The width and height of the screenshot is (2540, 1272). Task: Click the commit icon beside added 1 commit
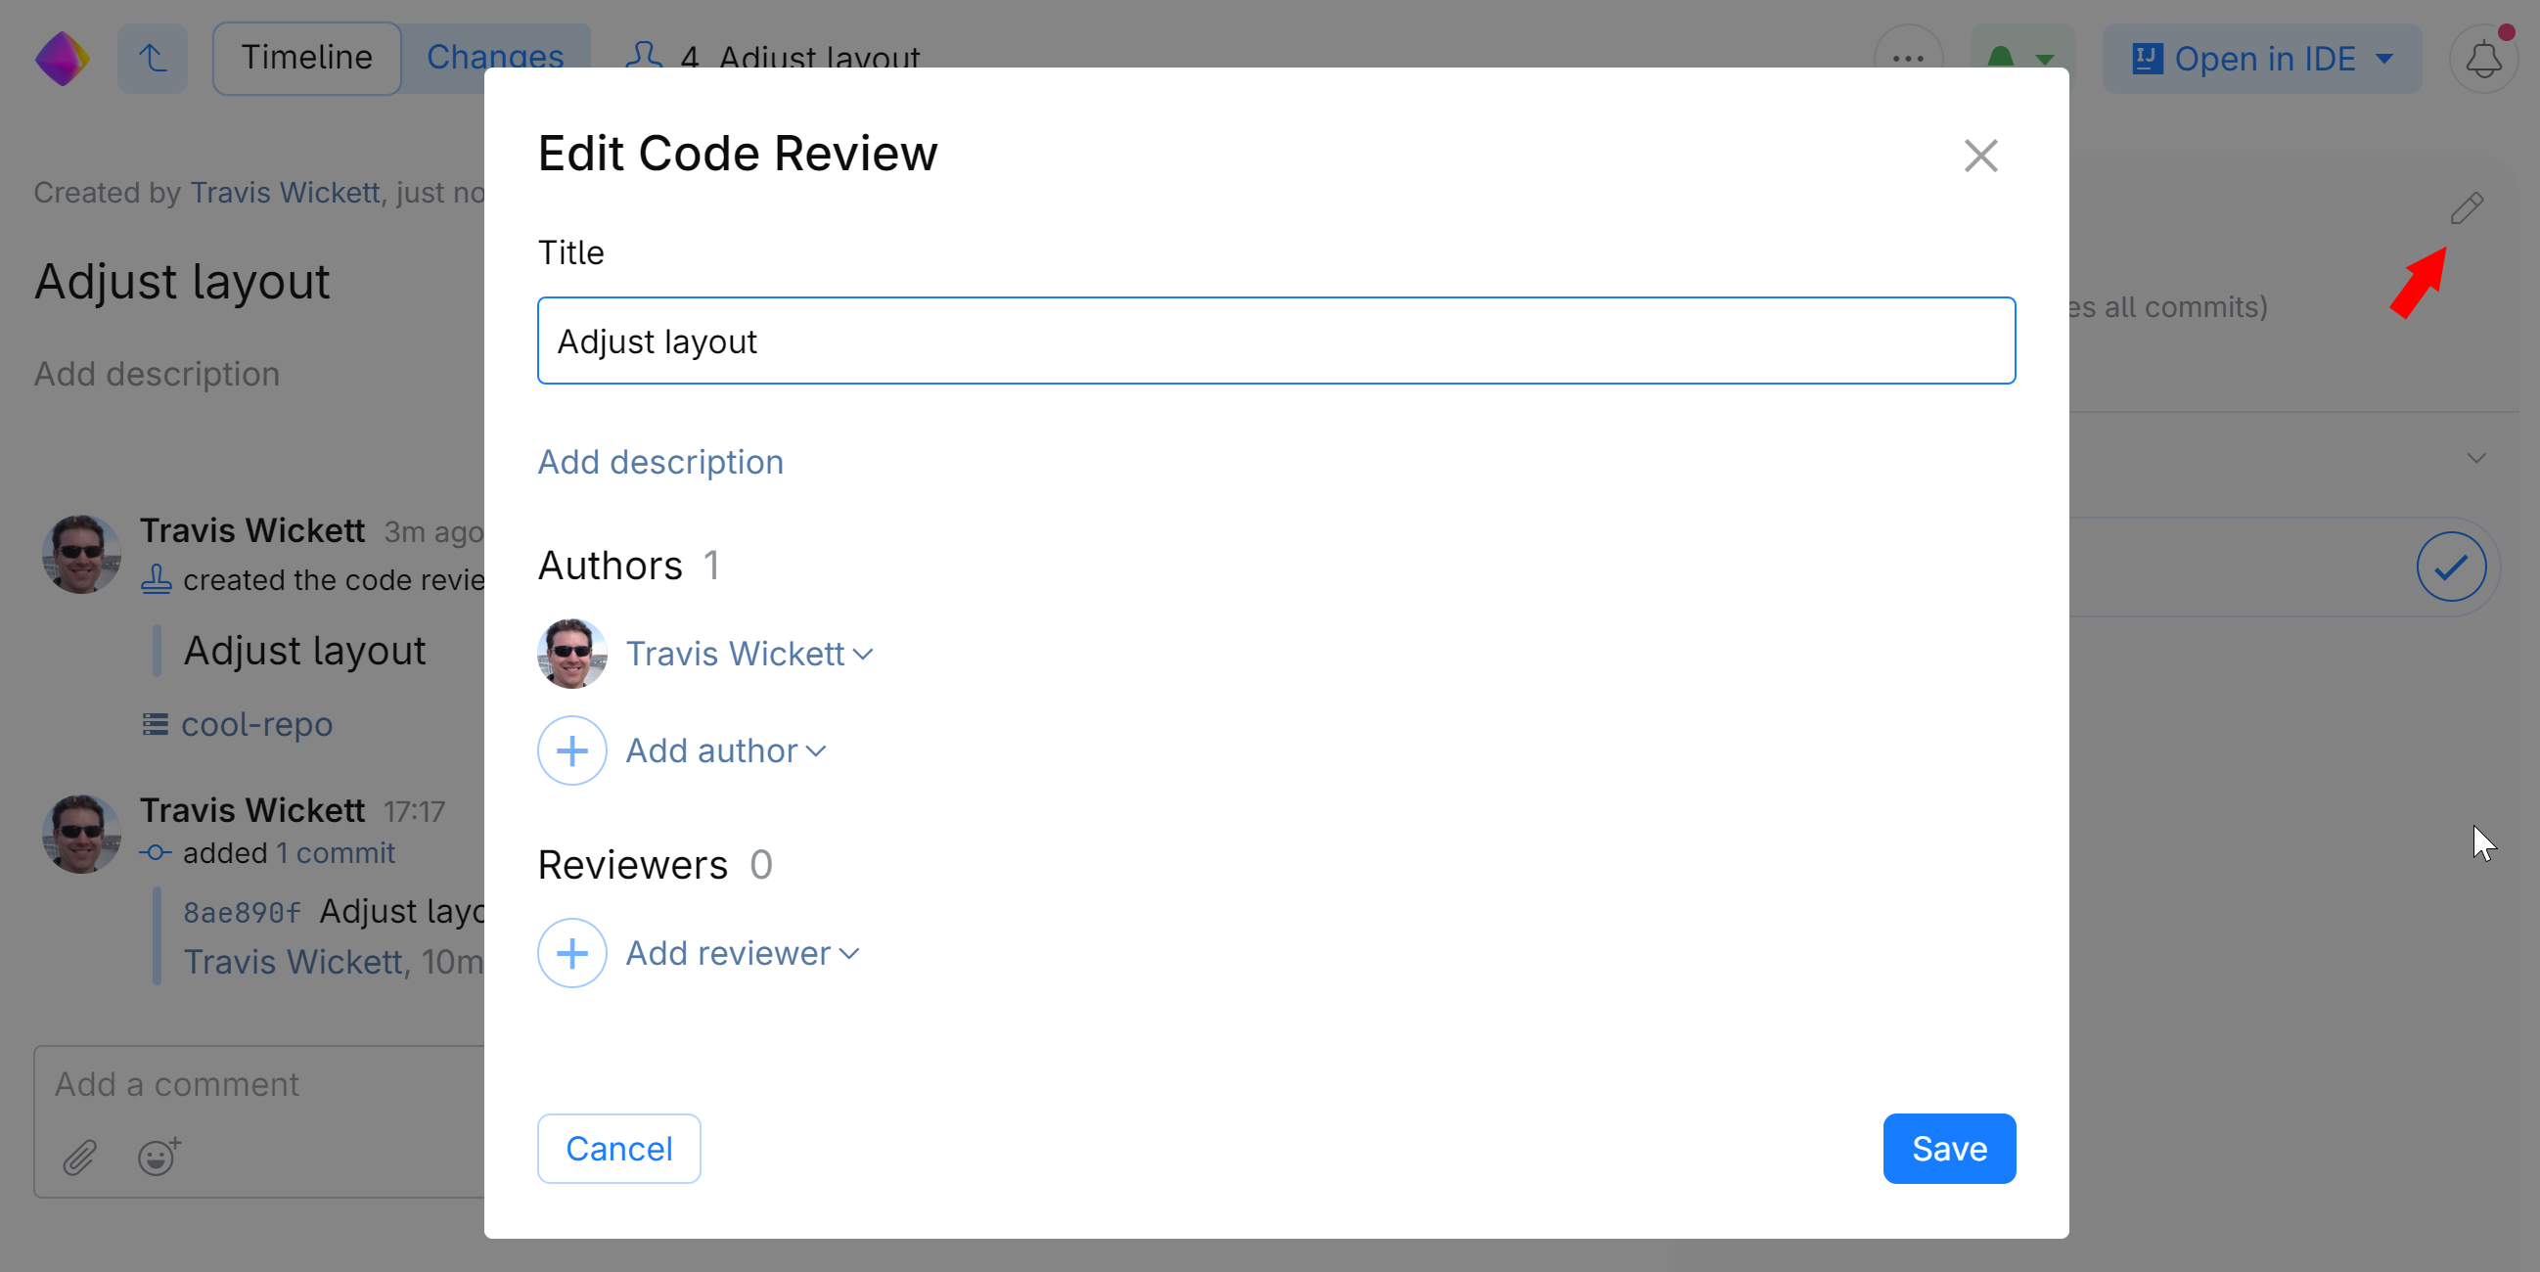[155, 852]
